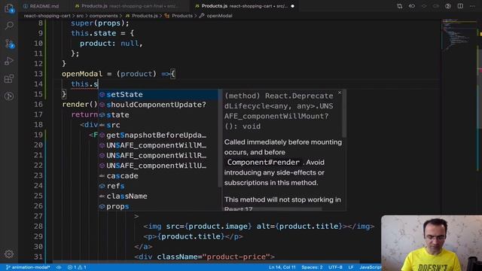Click '{product.title}' paragraph on line 29

click(193, 236)
